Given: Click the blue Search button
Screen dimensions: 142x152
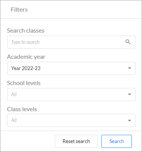Looking at the screenshot, I should coord(116,141).
